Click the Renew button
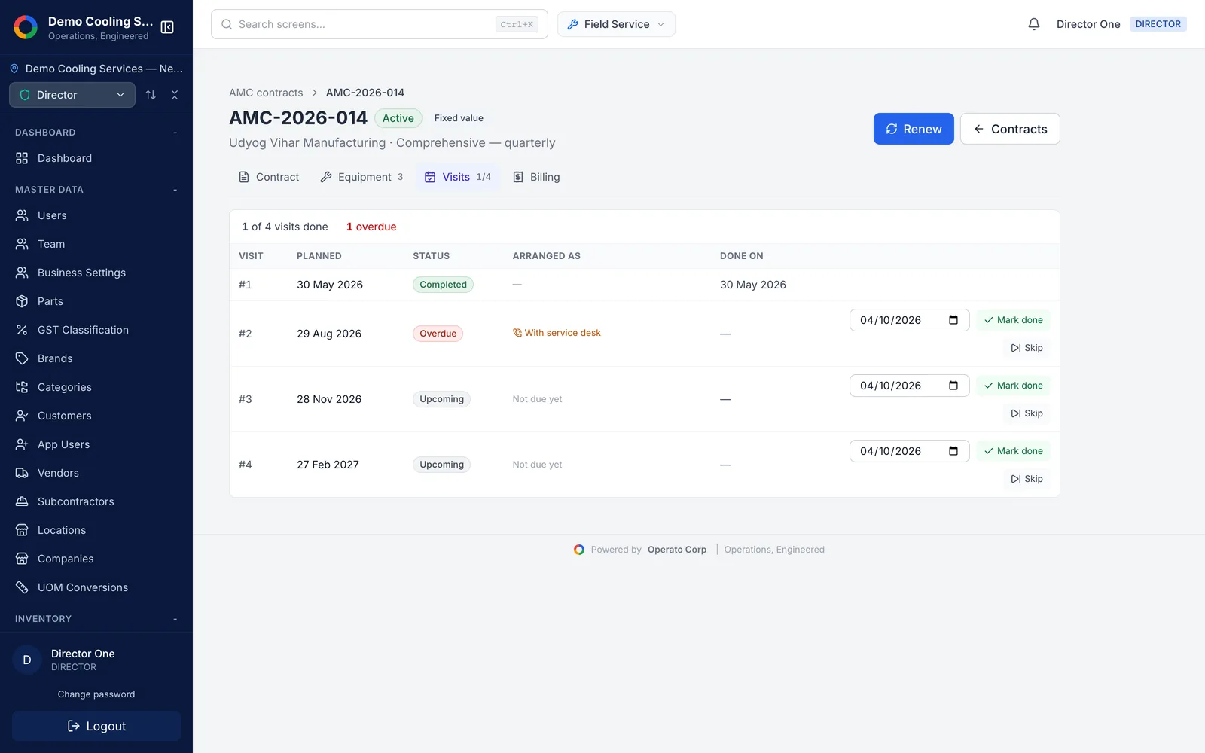 914,129
